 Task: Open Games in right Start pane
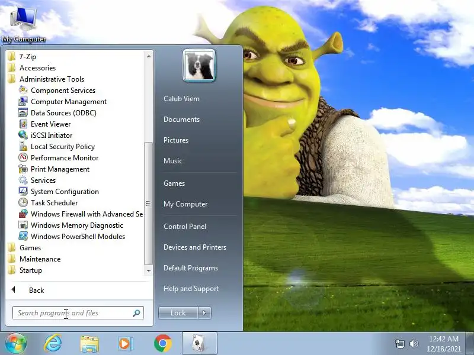click(174, 183)
